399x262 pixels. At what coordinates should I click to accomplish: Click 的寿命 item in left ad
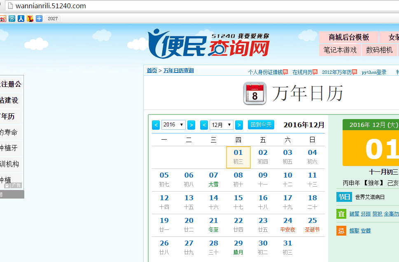[x=8, y=132]
